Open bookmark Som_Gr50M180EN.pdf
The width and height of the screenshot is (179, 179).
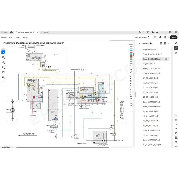click(x=152, y=130)
